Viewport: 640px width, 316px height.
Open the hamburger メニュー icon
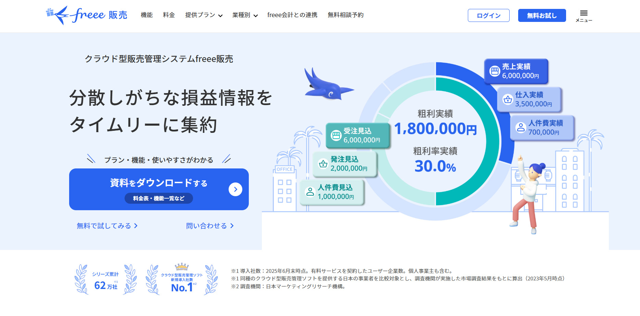click(x=584, y=16)
